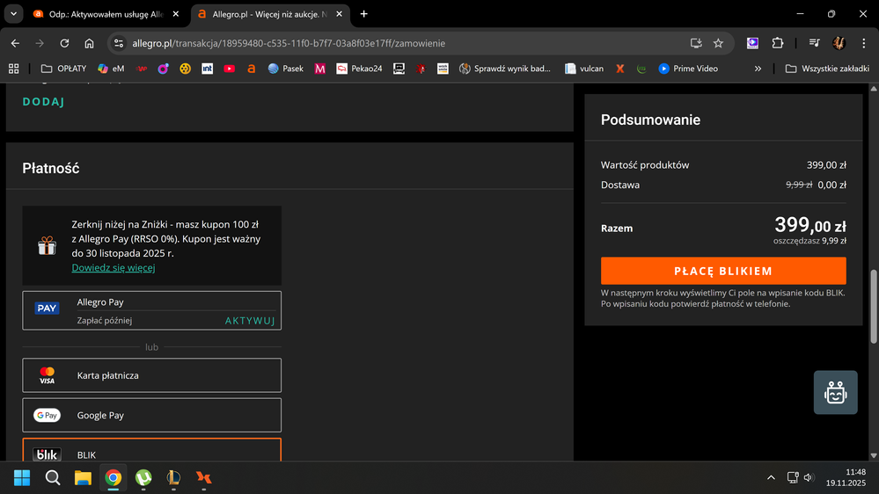Click the Home button in Chrome toolbar

[x=89, y=43]
